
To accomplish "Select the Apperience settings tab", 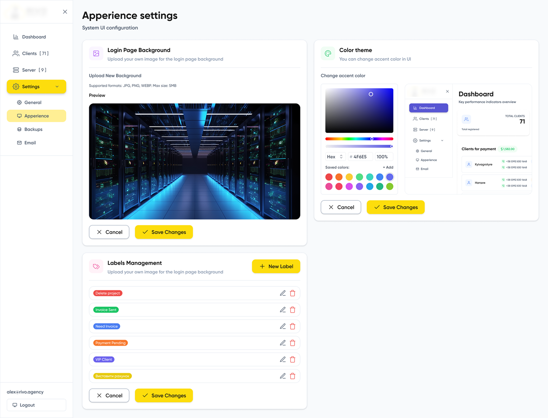I will coord(36,116).
